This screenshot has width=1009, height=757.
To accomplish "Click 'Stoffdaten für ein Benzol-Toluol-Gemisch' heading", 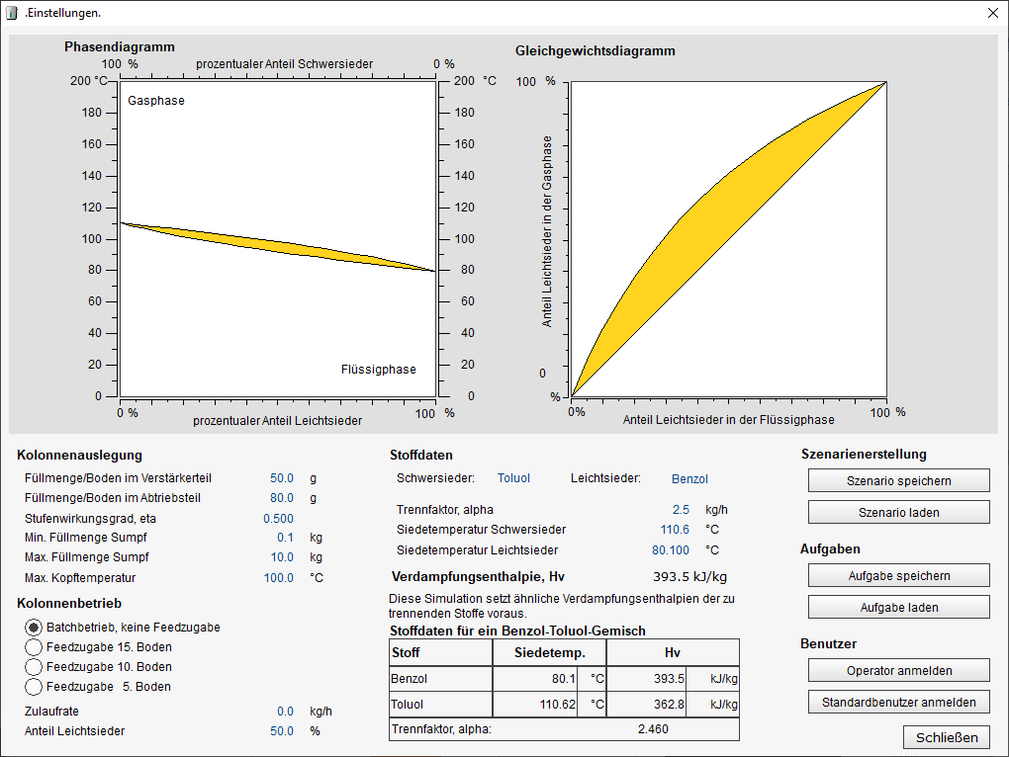I will point(517,631).
